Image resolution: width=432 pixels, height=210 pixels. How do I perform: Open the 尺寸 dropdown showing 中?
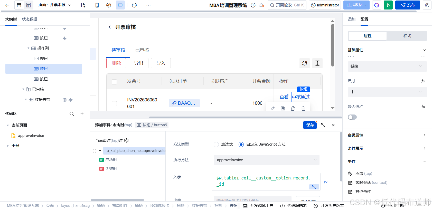[387, 92]
